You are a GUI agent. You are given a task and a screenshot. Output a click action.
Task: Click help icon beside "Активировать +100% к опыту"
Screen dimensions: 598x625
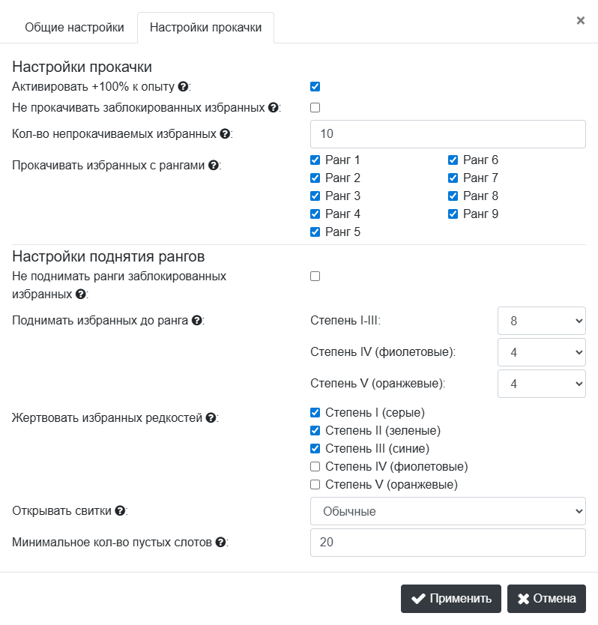pos(183,87)
